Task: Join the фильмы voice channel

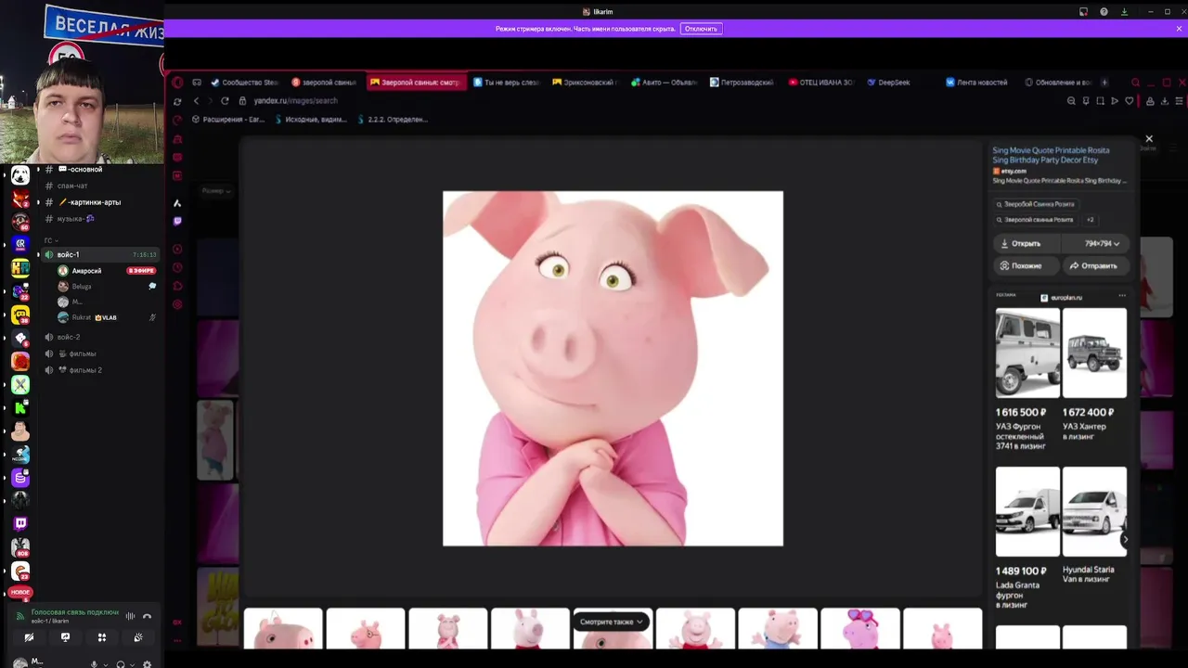Action: point(100,353)
